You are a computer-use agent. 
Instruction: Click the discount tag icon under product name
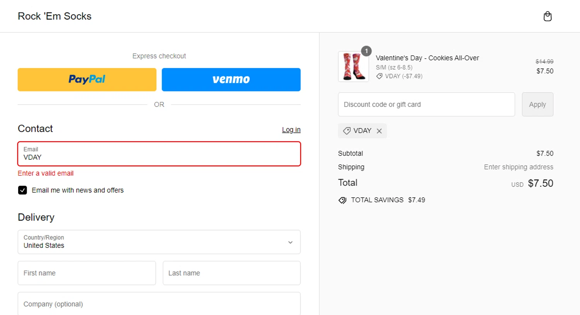pyautogui.click(x=379, y=76)
